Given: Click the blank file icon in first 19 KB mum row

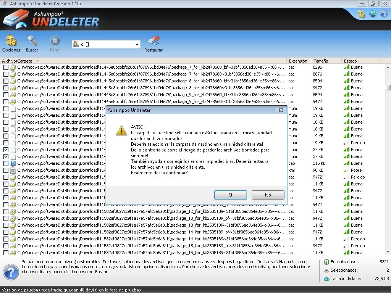Looking at the screenshot, I should click(x=13, y=109).
